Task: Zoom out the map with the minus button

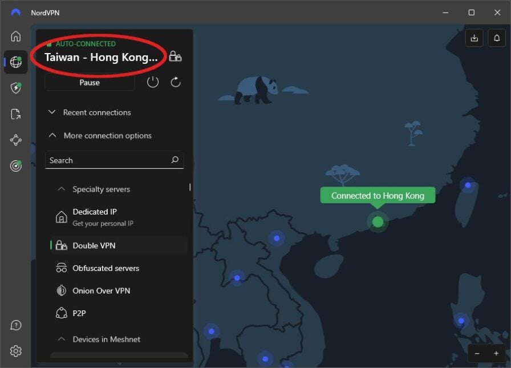Action: (477, 353)
